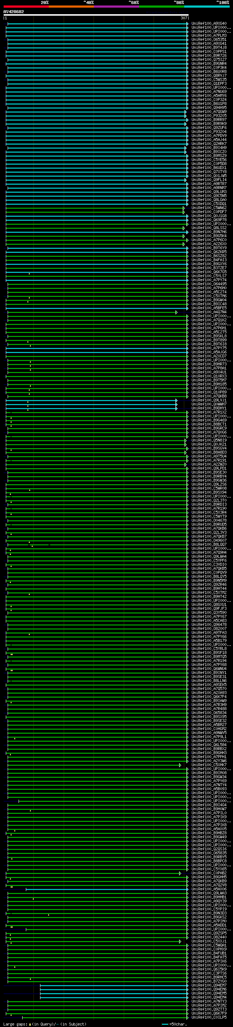The image size is (233, 1027).
Task: Click the Large gaps legend text
Action: click(45, 1024)
